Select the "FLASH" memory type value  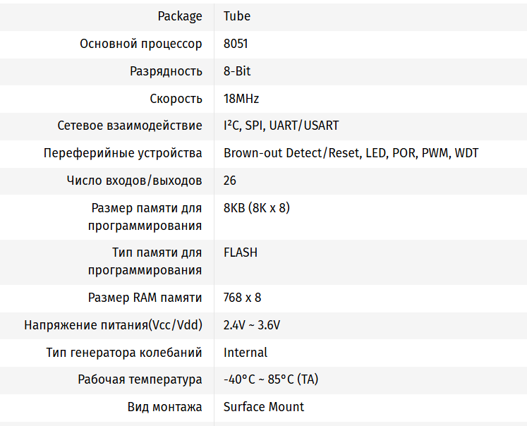click(241, 252)
